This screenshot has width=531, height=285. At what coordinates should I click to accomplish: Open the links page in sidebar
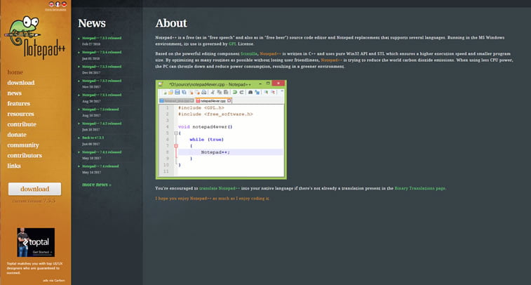(x=14, y=166)
